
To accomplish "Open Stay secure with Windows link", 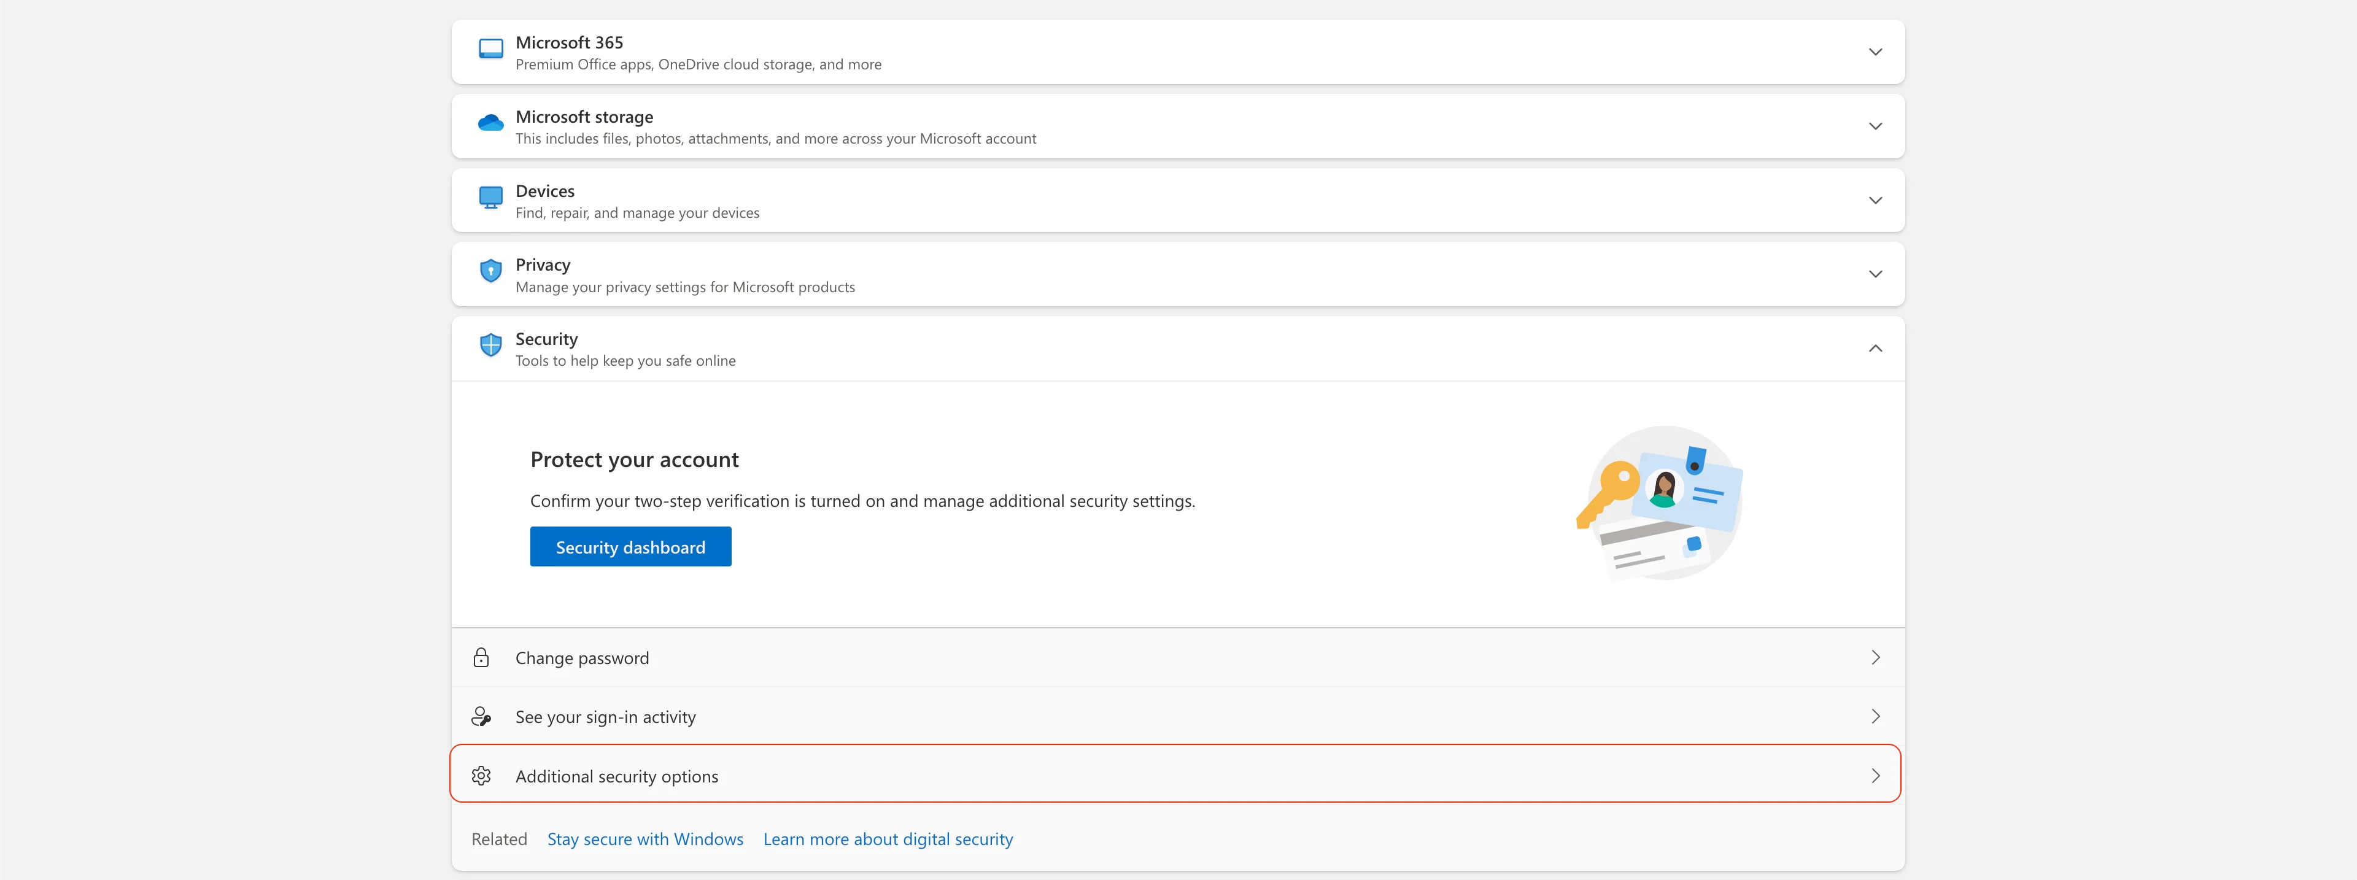I will click(x=645, y=839).
